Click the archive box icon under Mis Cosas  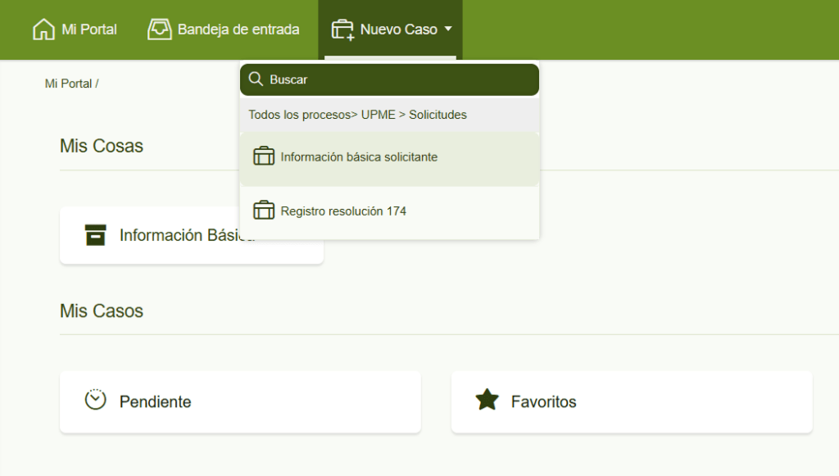96,235
